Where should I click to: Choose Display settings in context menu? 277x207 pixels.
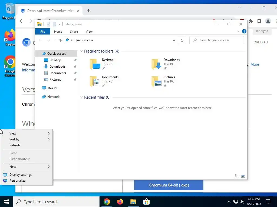[x=27, y=175]
